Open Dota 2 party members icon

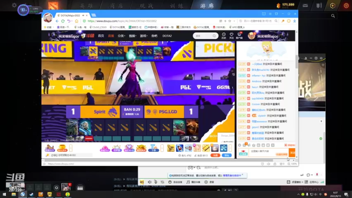(x=80, y=188)
